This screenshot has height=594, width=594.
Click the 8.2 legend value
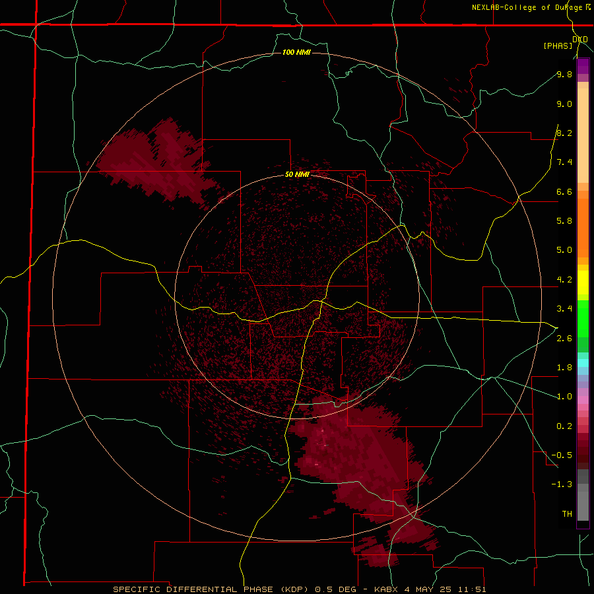[564, 133]
